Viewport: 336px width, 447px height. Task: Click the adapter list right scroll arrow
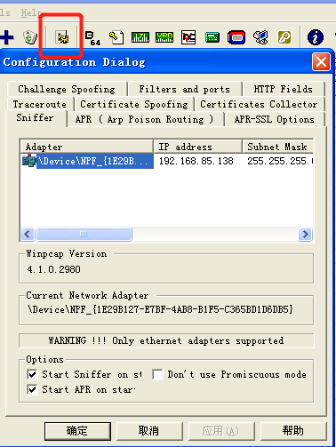305,235
